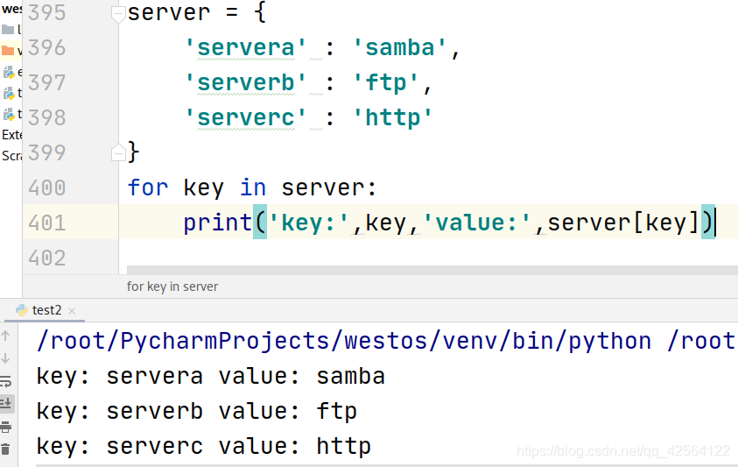Screen dimensions: 738x467
Task: Select External Libraries node in project tree
Action: 11,135
